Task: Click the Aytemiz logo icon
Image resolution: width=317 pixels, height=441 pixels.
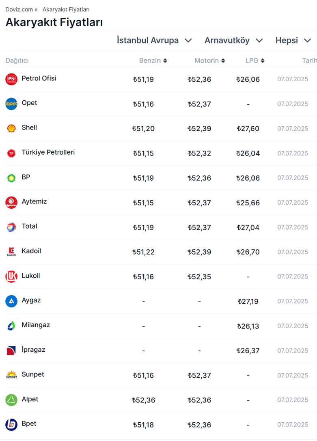Action: pos(11,202)
